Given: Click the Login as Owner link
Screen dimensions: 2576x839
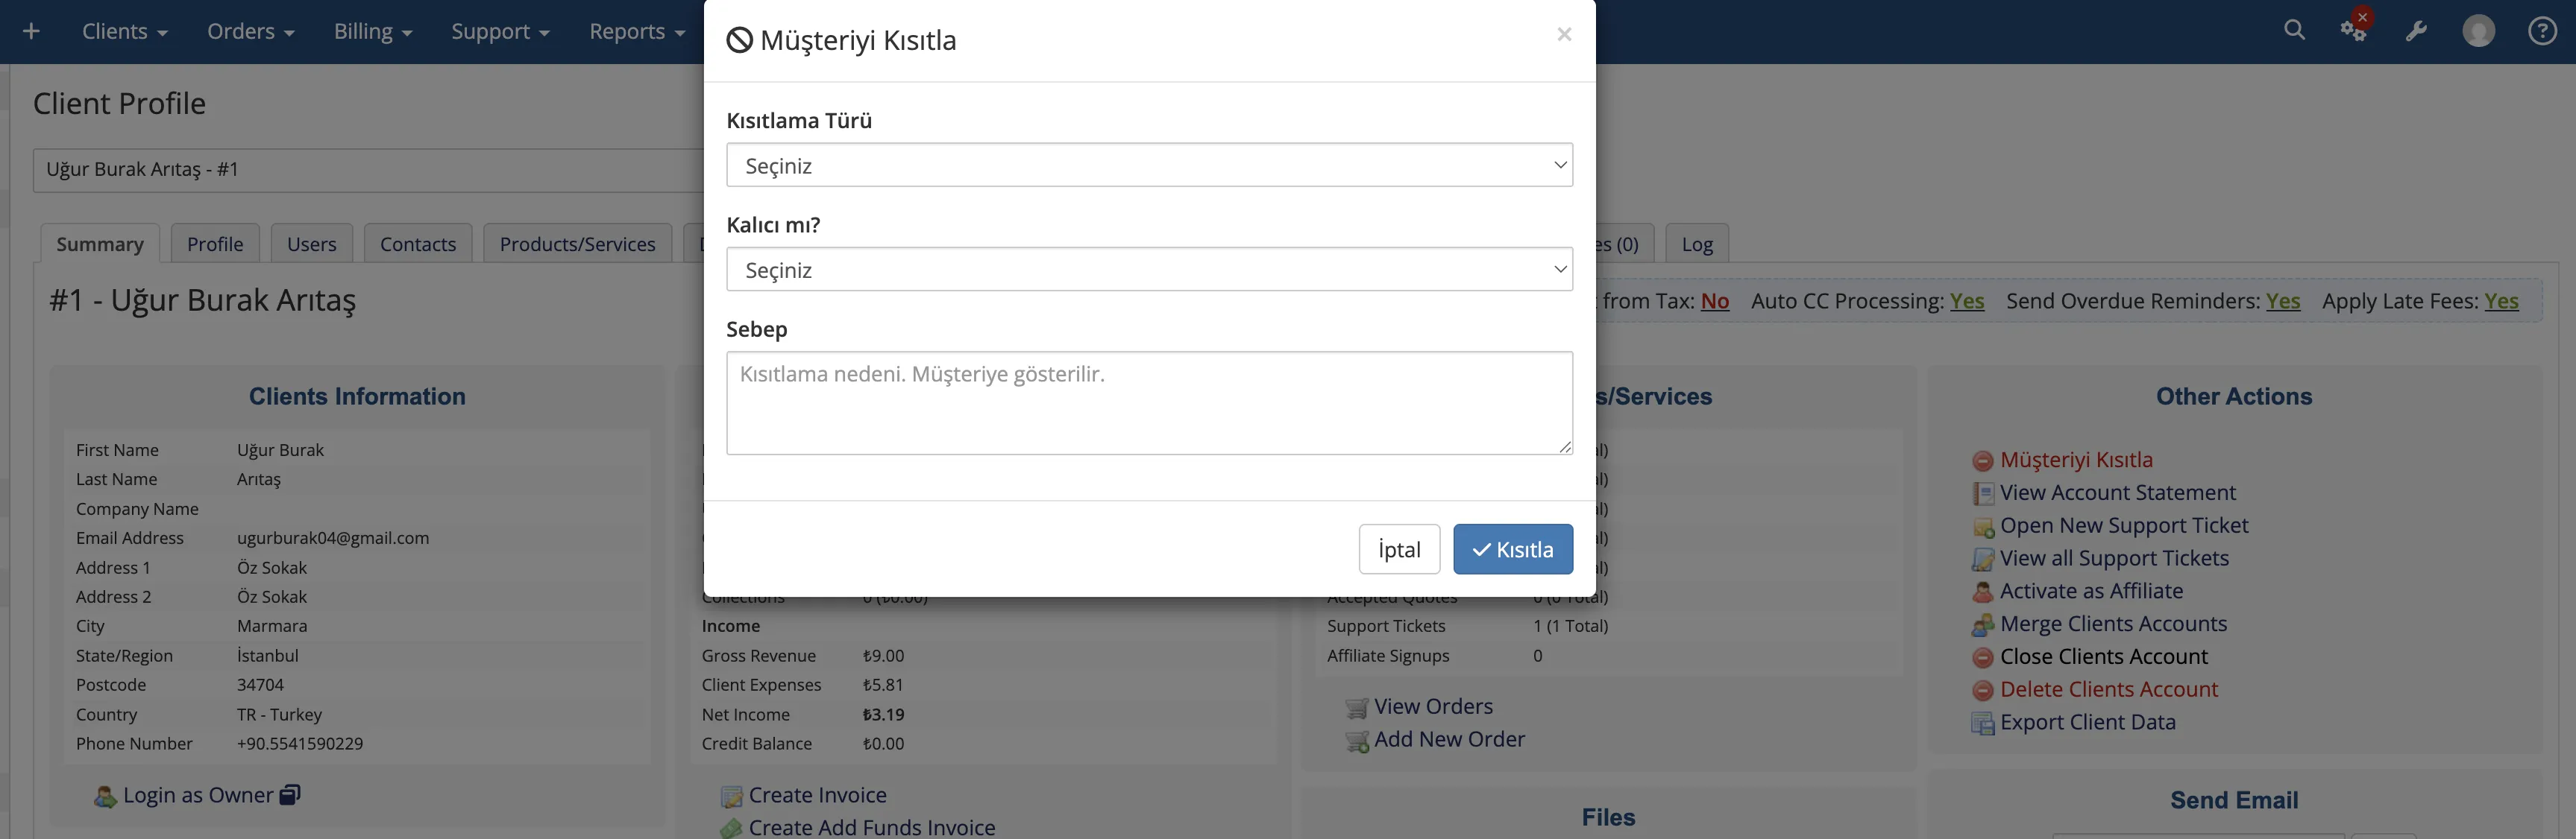Looking at the screenshot, I should 198,795.
